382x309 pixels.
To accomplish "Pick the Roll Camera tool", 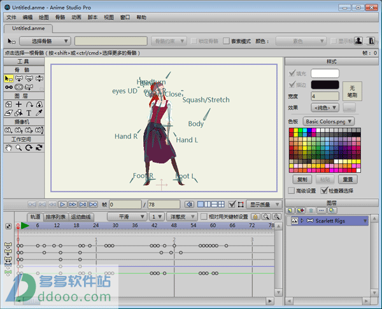I will (29, 130).
